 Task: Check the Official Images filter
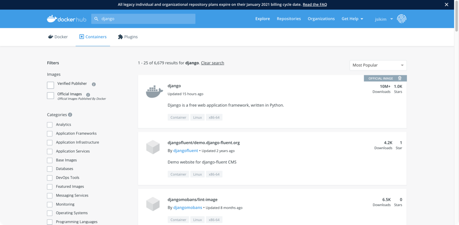(x=51, y=96)
